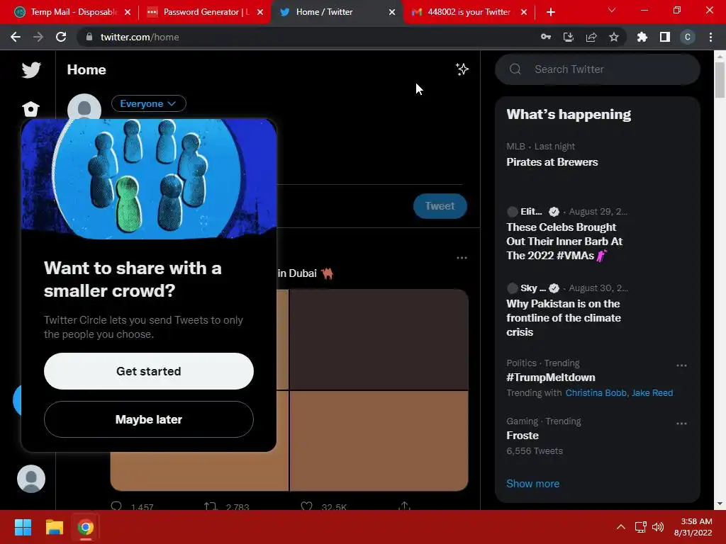The width and height of the screenshot is (726, 544).
Task: Click the Get started button
Action: (x=149, y=371)
